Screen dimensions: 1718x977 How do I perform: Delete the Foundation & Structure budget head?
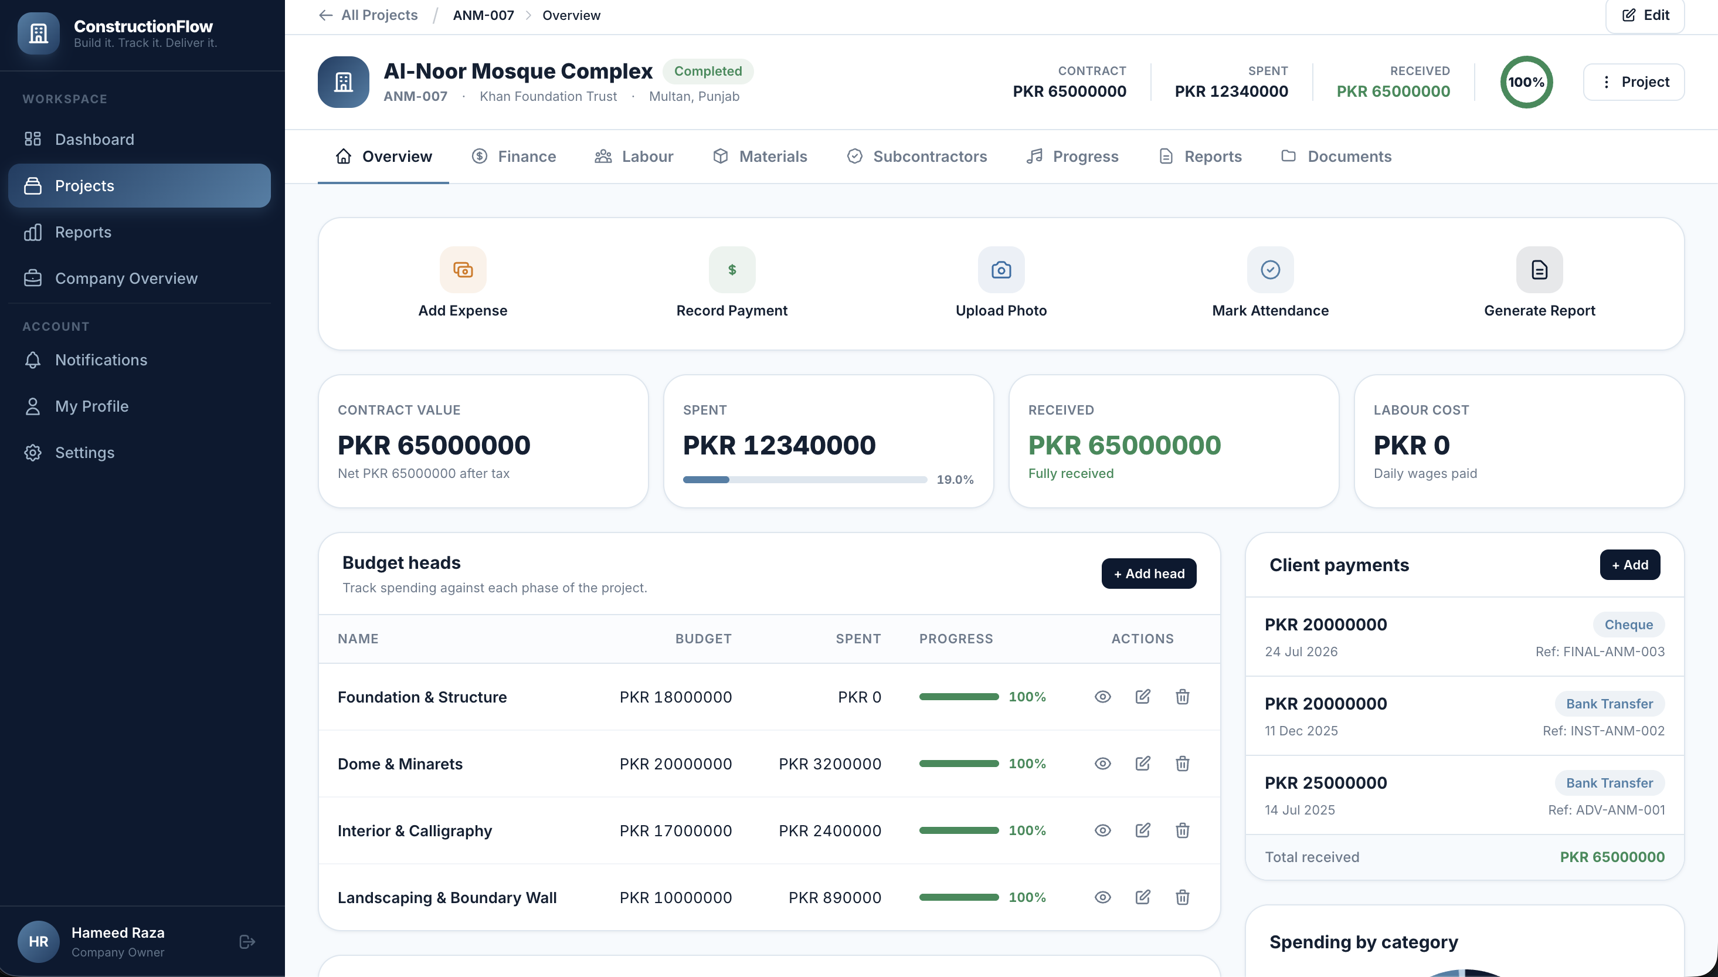1182,697
